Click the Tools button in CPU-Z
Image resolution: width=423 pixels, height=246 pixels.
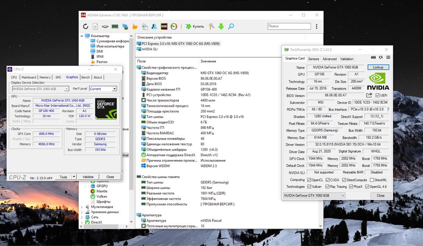63,177
